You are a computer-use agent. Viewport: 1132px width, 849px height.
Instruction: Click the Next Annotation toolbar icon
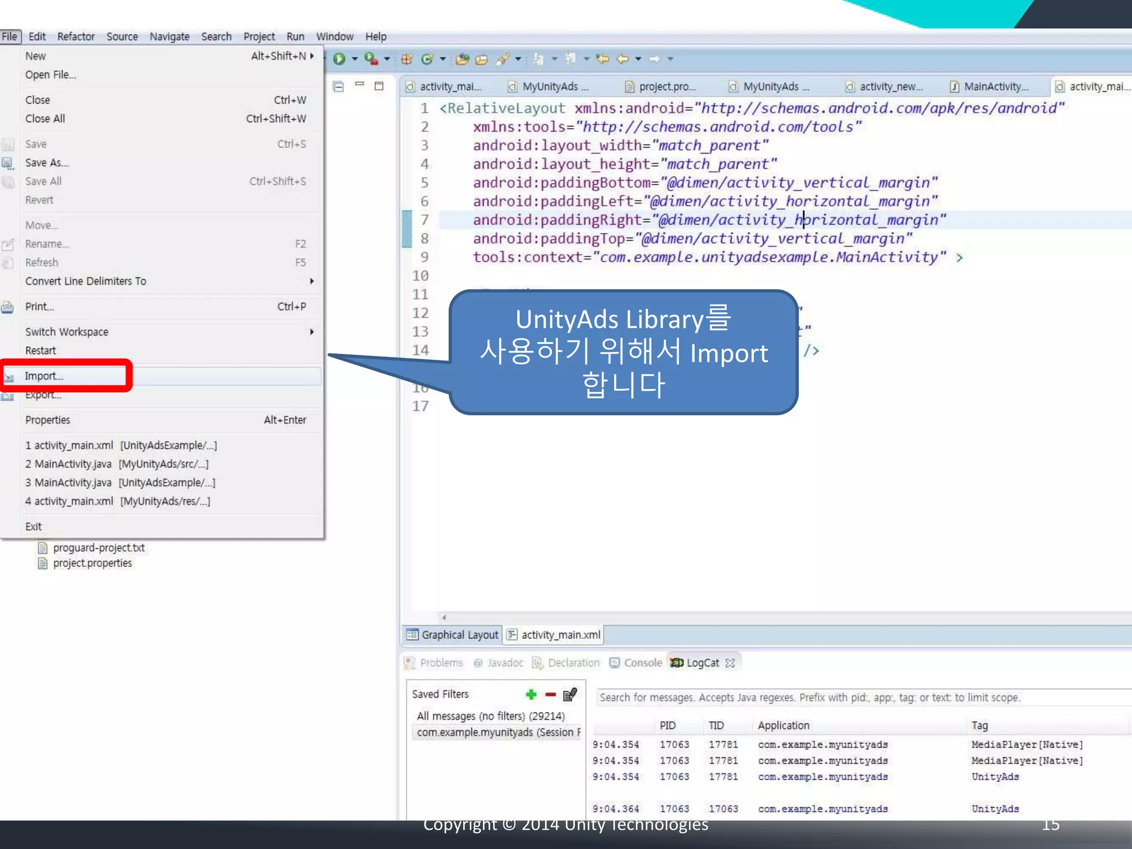click(538, 59)
